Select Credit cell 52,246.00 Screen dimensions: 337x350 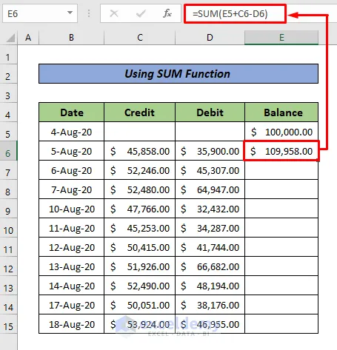(140, 170)
